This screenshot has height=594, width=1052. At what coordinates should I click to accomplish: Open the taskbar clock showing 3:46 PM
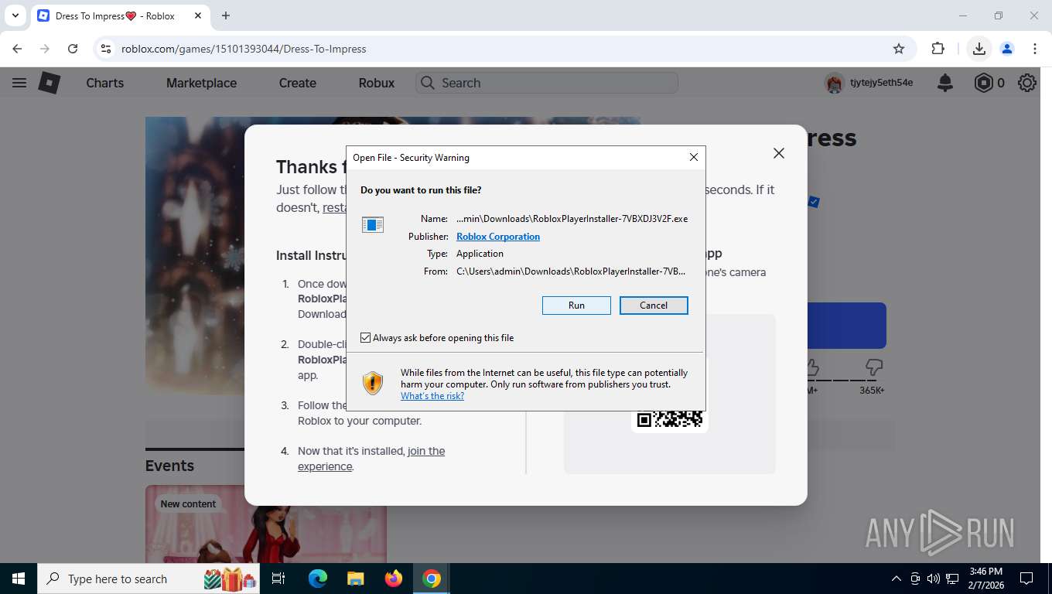985,579
